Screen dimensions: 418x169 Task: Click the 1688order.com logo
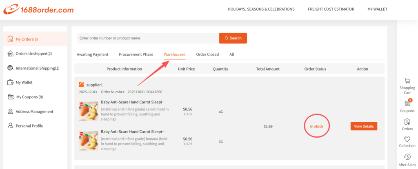pos(39,9)
